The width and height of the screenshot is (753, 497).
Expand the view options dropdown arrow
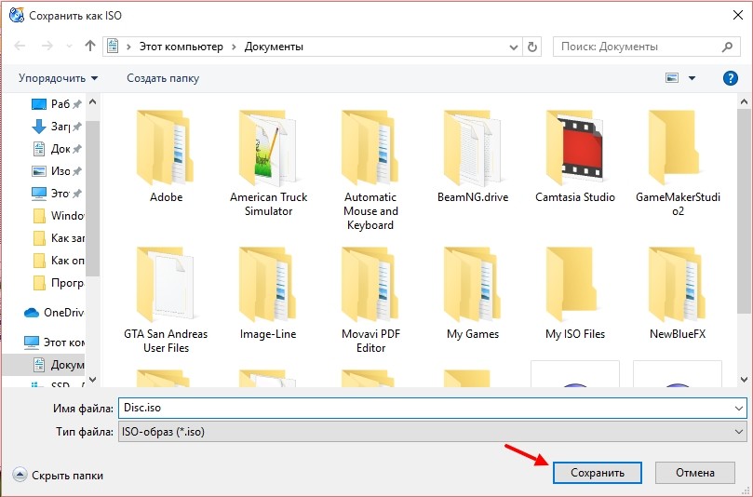tap(692, 78)
